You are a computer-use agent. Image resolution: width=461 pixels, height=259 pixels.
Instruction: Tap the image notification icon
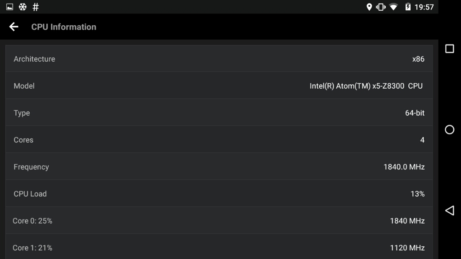coord(9,7)
